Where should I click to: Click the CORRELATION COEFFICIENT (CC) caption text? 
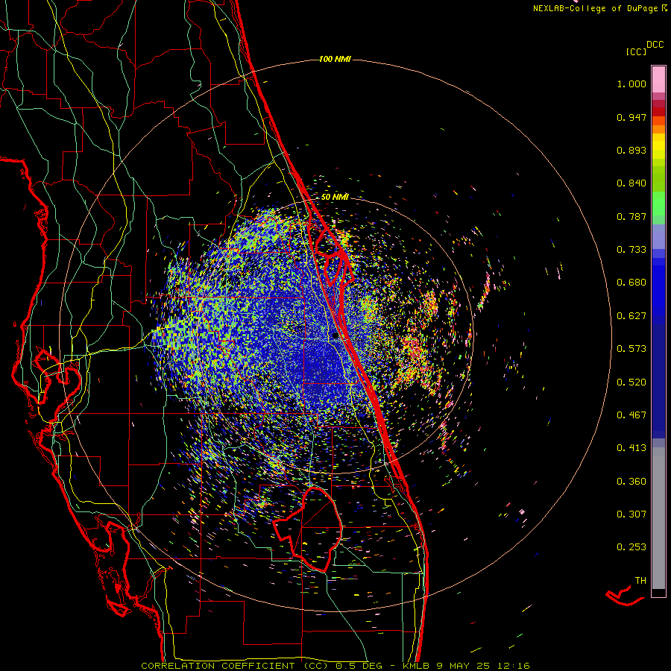(235, 666)
